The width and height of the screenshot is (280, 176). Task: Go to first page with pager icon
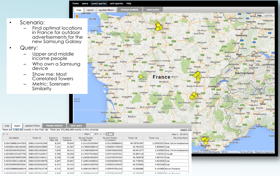tap(79, 134)
